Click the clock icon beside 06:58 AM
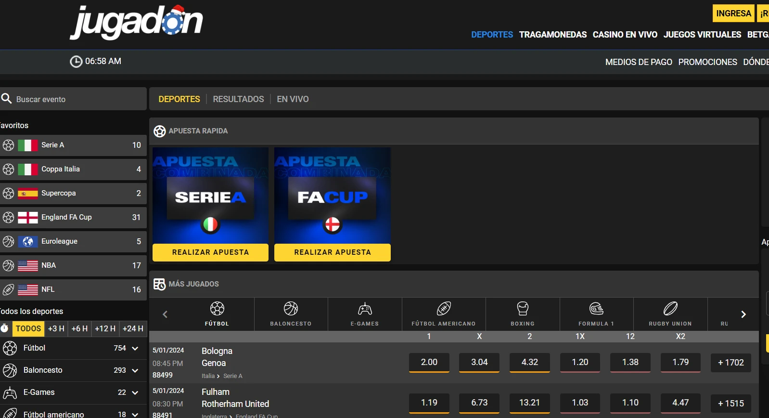Image resolution: width=769 pixels, height=418 pixels. [76, 62]
